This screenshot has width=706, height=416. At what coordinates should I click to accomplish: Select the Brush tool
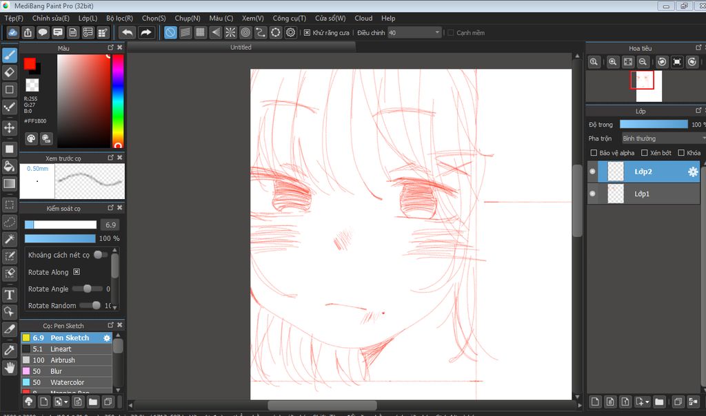coord(10,55)
